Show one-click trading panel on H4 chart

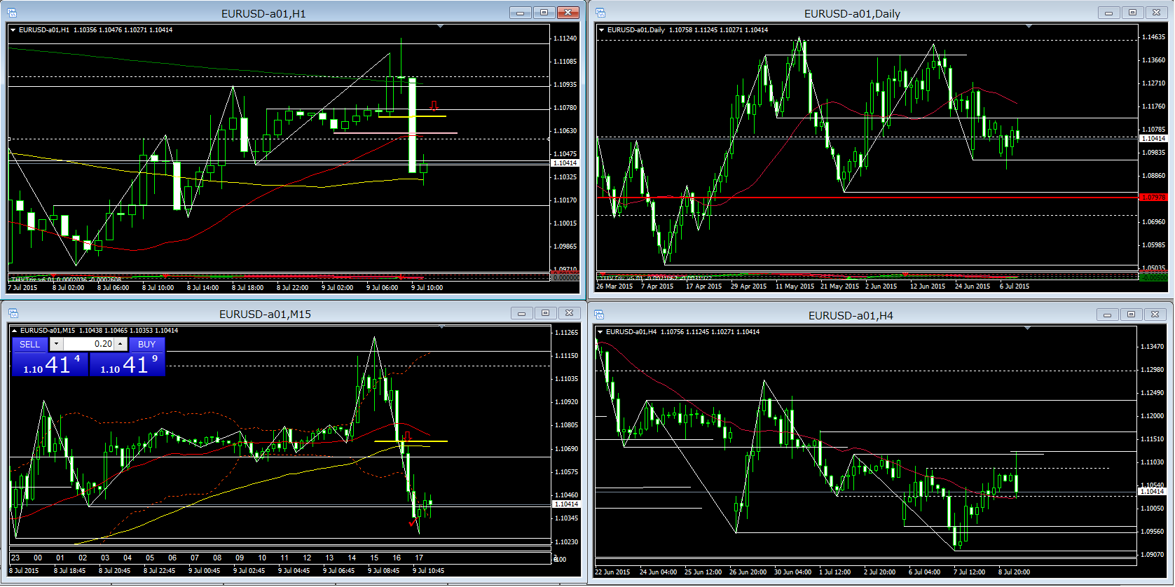[600, 332]
